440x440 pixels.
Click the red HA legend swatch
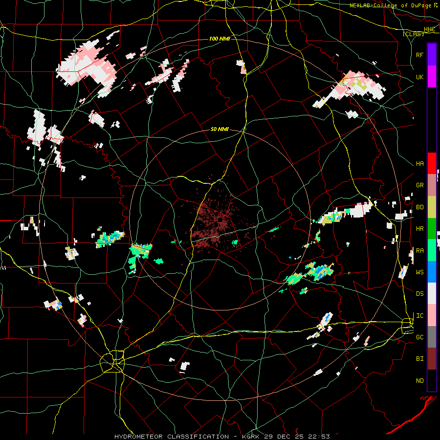coord(432,163)
